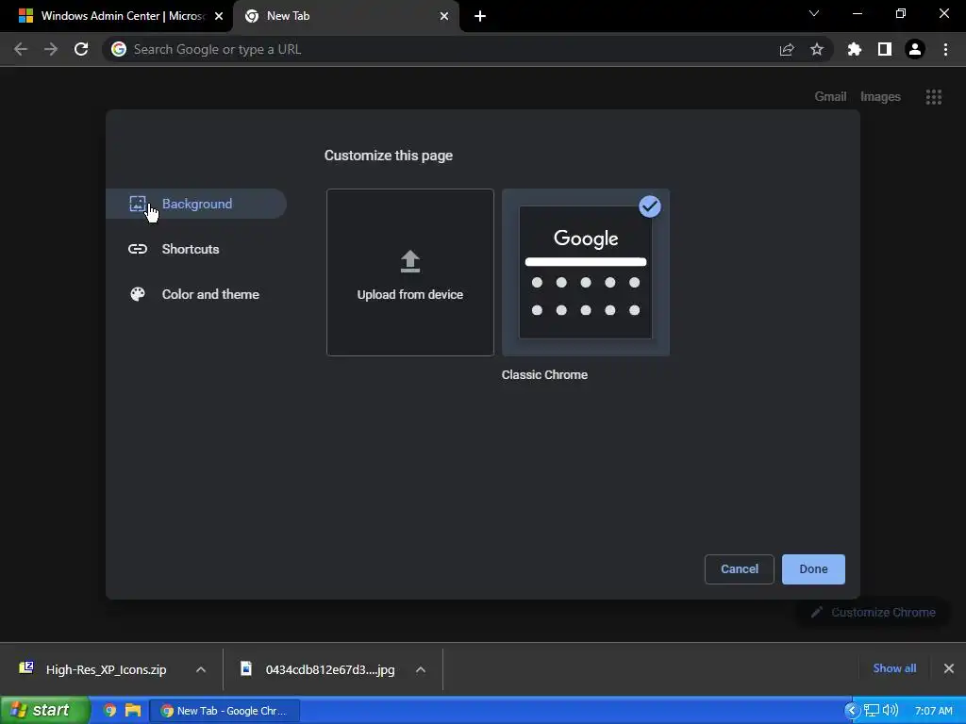Screen dimensions: 966x724
Task: Toggle the side panel icon
Action: (885, 49)
